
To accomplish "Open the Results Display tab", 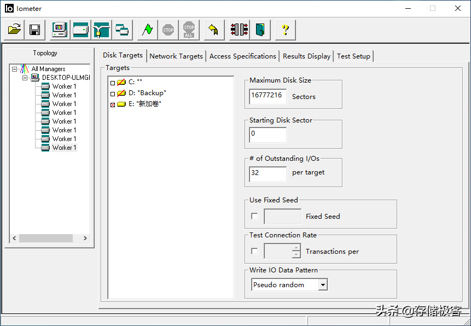I will [307, 56].
